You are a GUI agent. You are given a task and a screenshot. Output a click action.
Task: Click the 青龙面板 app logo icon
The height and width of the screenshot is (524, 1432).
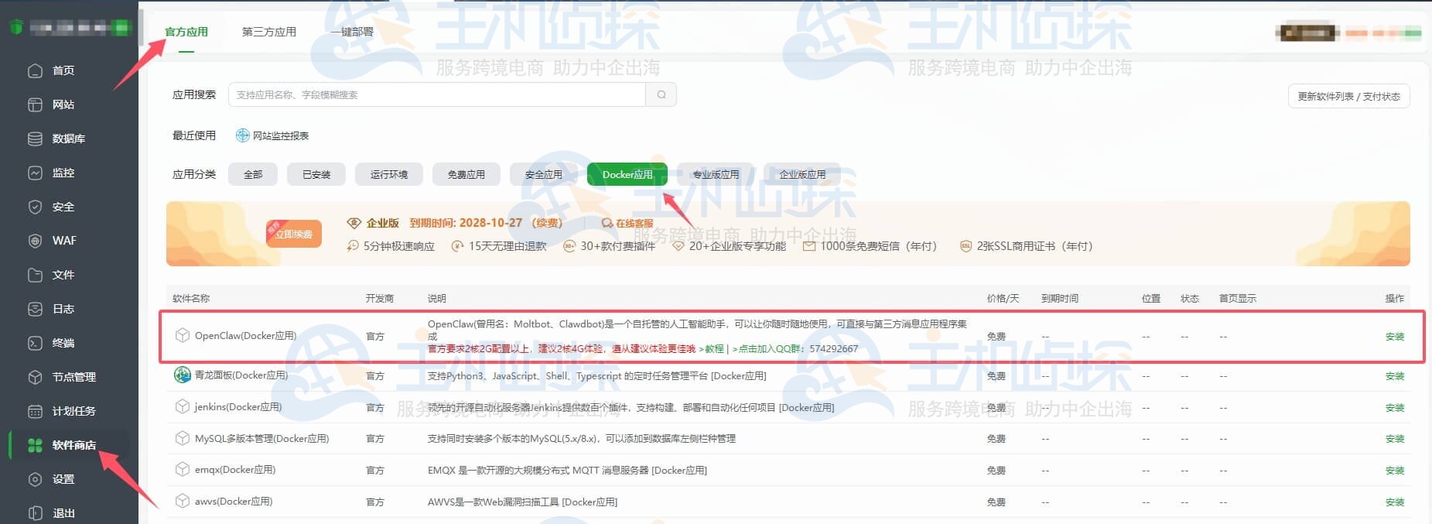(x=183, y=375)
